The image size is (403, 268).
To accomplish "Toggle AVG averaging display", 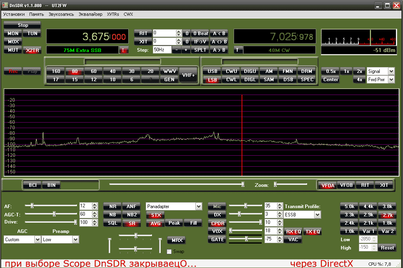I will [155, 223].
